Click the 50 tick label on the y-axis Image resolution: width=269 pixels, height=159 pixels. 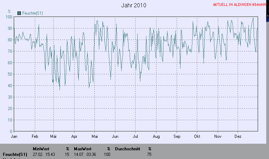pos(10,74)
